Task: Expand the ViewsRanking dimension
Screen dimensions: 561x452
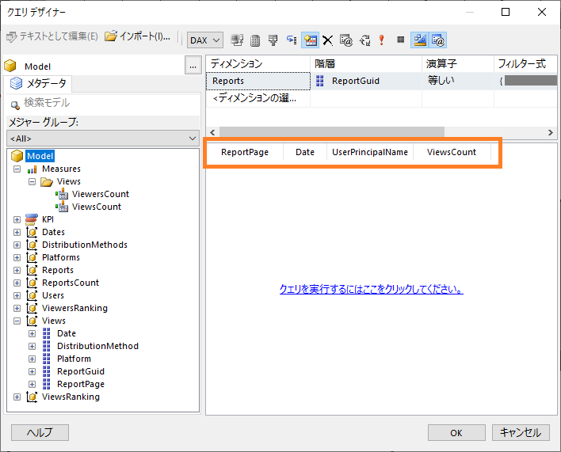Action: (x=17, y=397)
